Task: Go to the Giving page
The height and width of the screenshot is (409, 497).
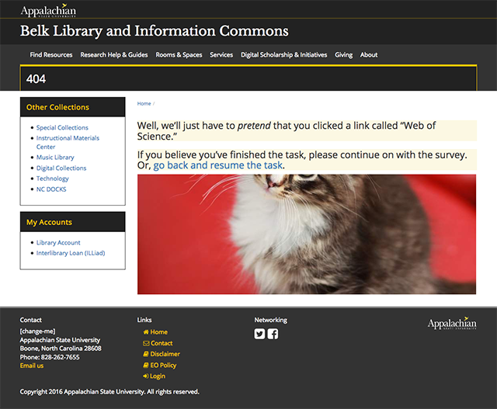Action: (x=343, y=55)
